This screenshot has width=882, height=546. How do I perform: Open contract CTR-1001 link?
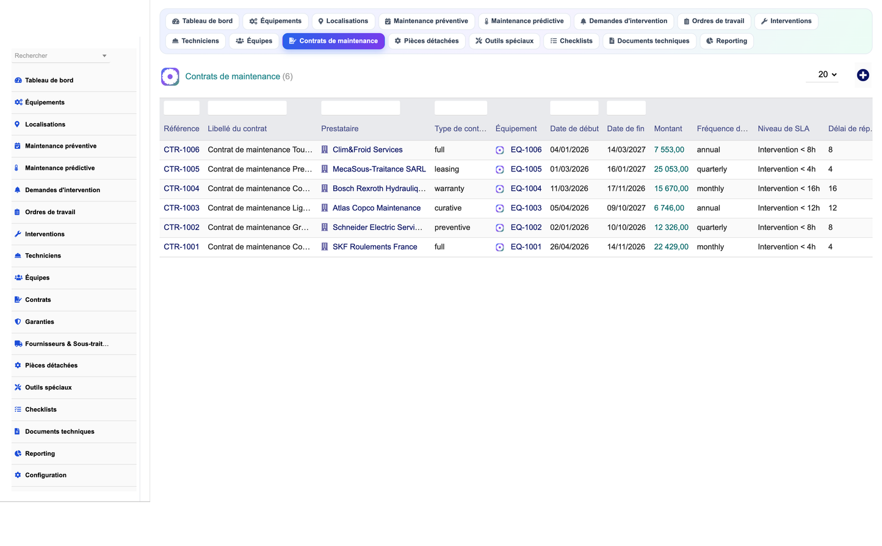click(x=181, y=248)
